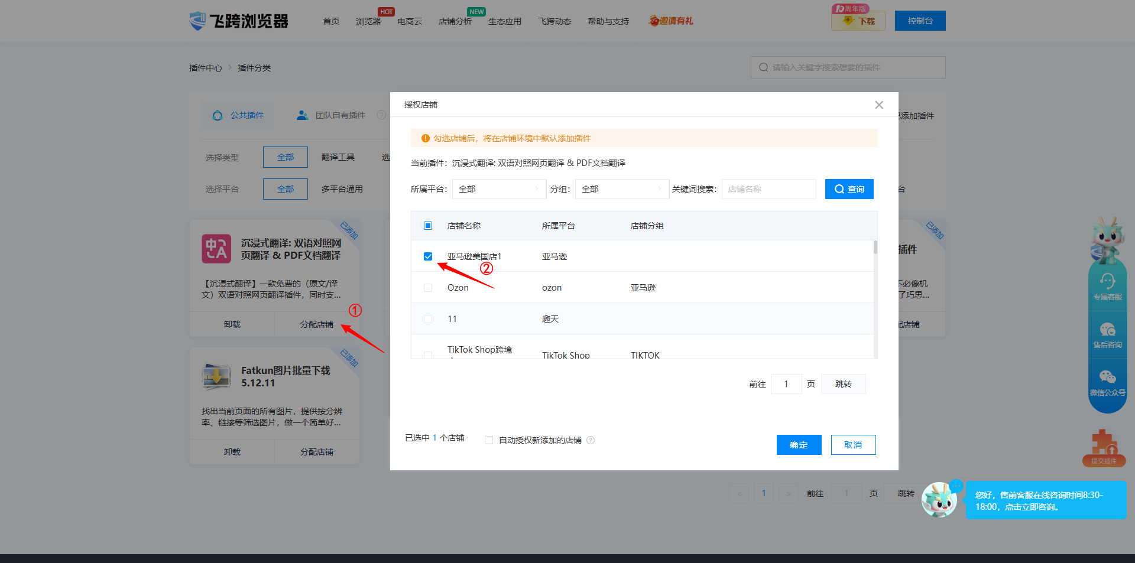
Task: Click the 飞跨浏览器 shield logo
Action: coord(197,21)
